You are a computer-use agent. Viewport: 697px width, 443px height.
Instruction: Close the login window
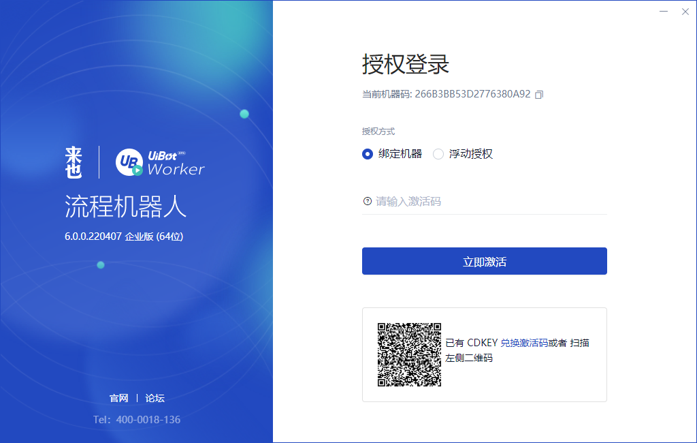tap(685, 12)
